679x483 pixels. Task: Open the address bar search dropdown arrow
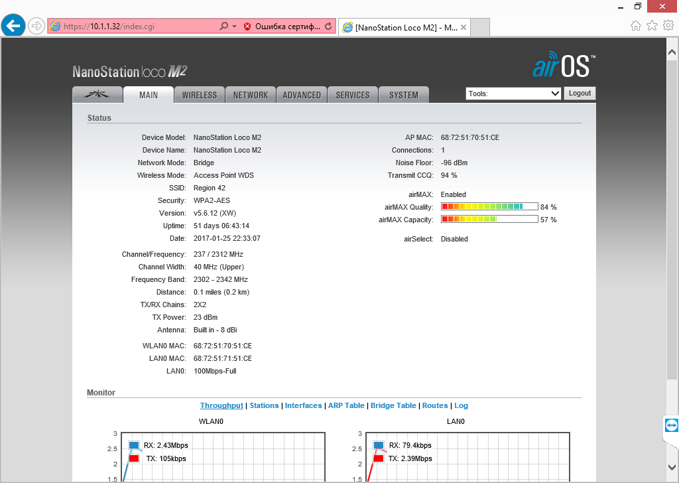tap(234, 27)
